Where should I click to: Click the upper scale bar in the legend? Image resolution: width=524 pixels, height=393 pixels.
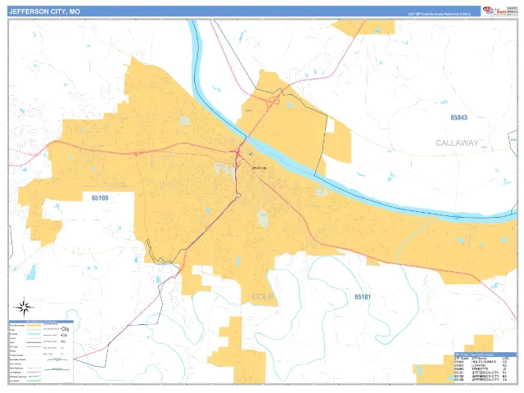[x=57, y=359]
